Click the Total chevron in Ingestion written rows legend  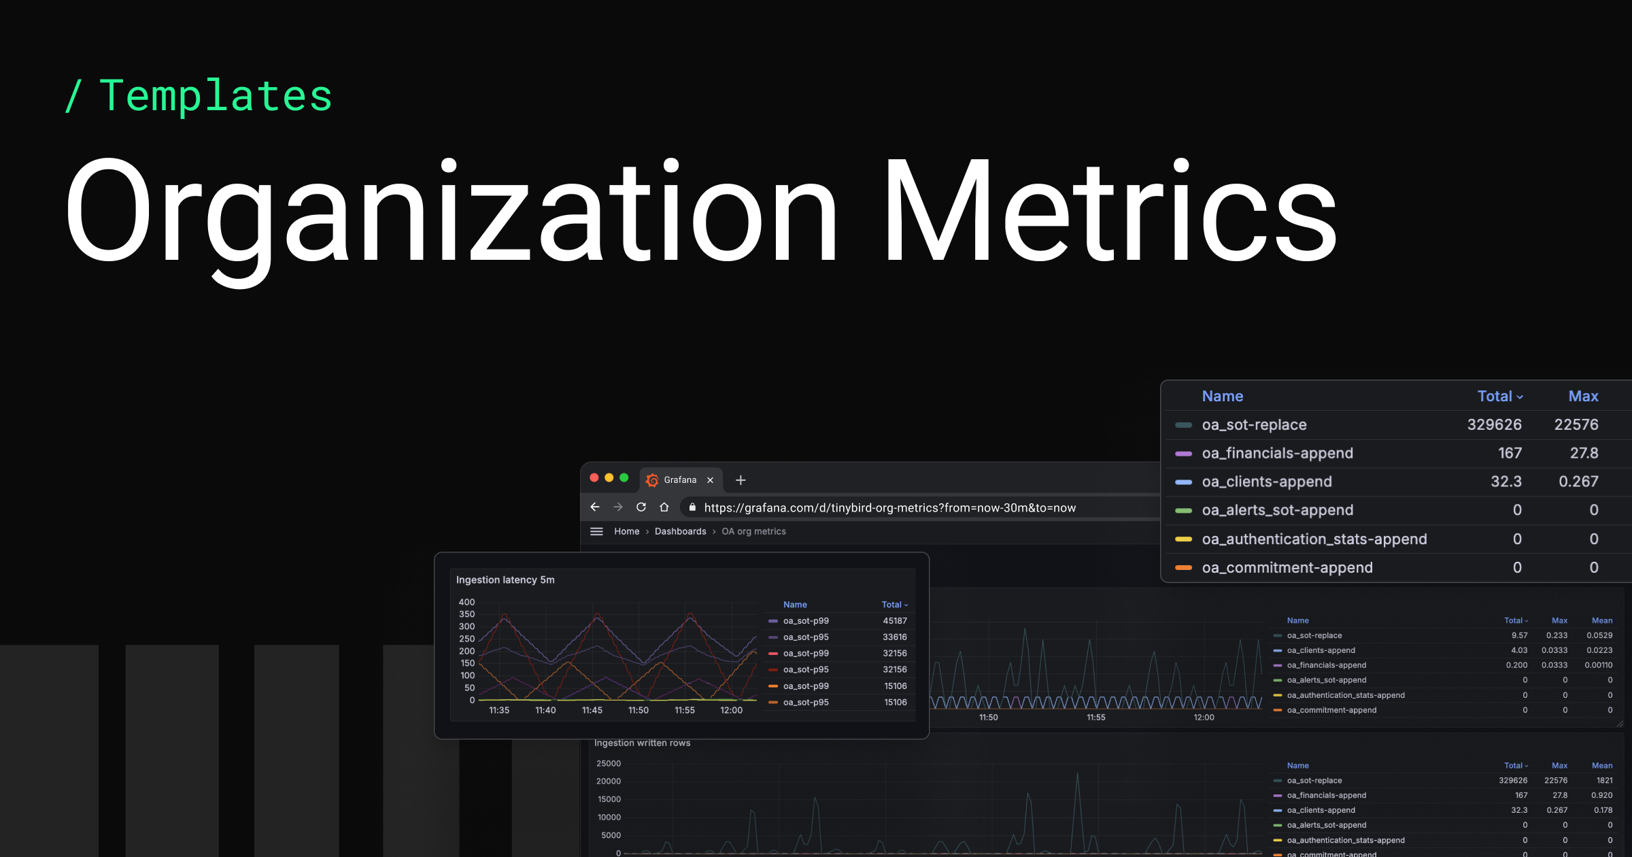1527,764
